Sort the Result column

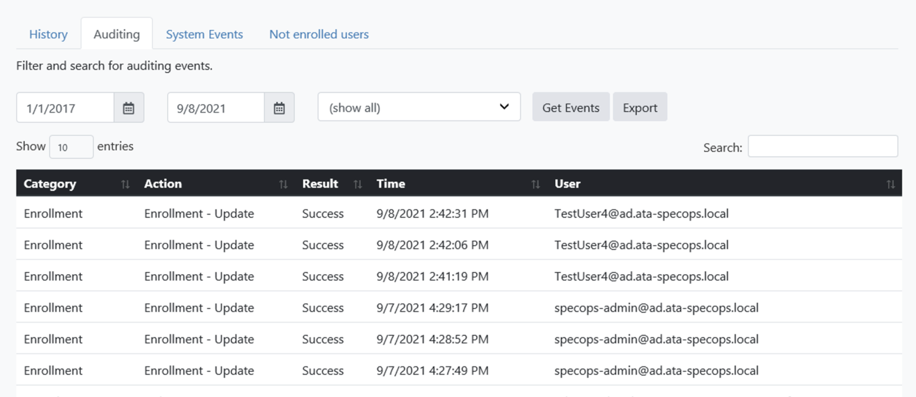pyautogui.click(x=358, y=184)
